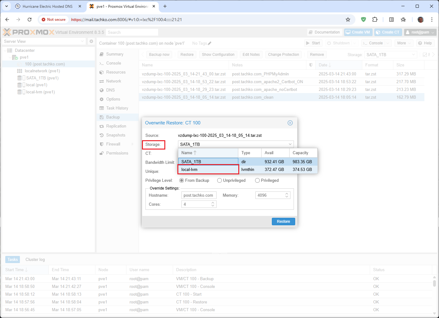Sort storage list by Capacity column

click(x=303, y=153)
